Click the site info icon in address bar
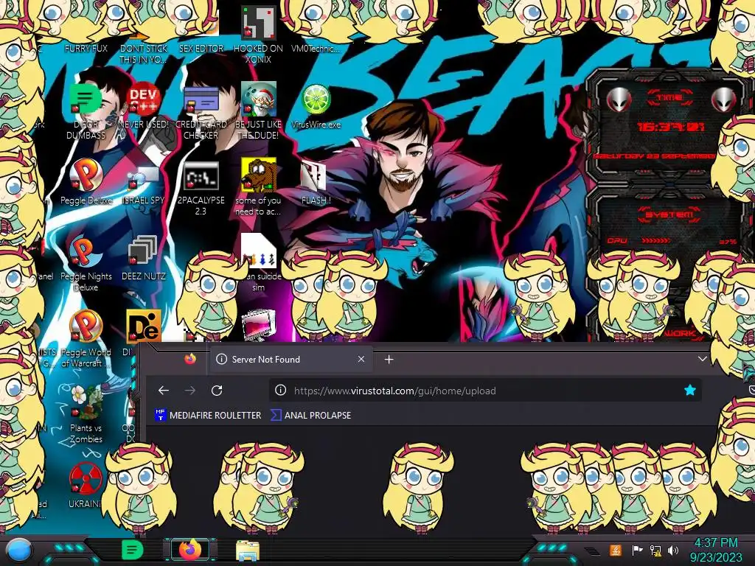 click(x=280, y=391)
